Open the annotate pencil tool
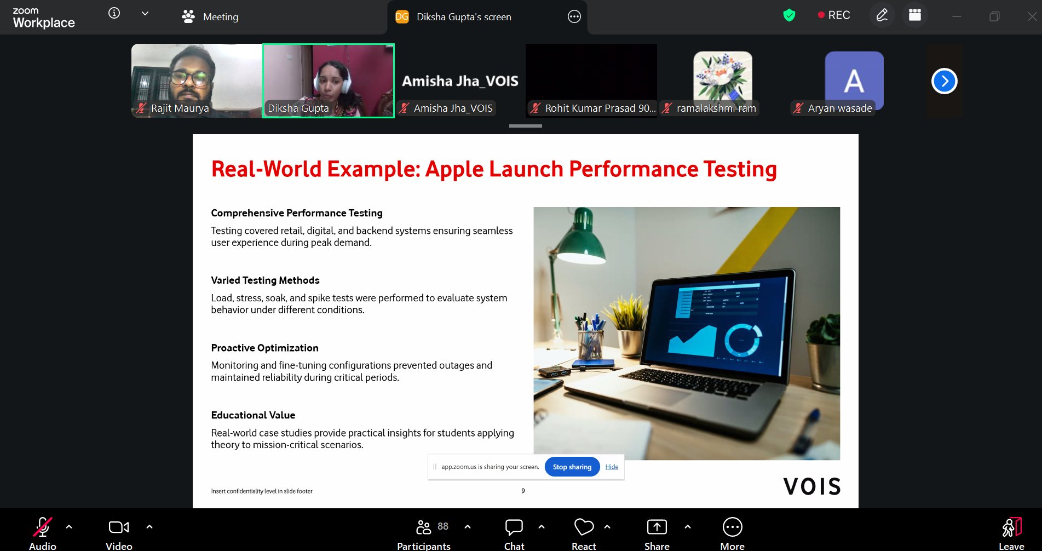Viewport: 1042px width, 551px height. pyautogui.click(x=882, y=15)
